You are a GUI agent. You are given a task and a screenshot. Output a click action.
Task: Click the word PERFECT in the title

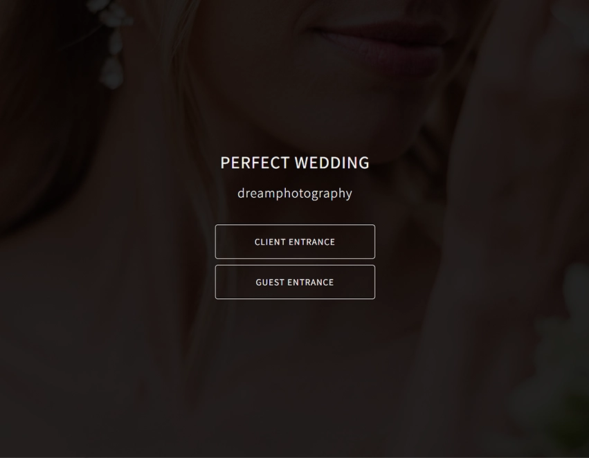[255, 163]
